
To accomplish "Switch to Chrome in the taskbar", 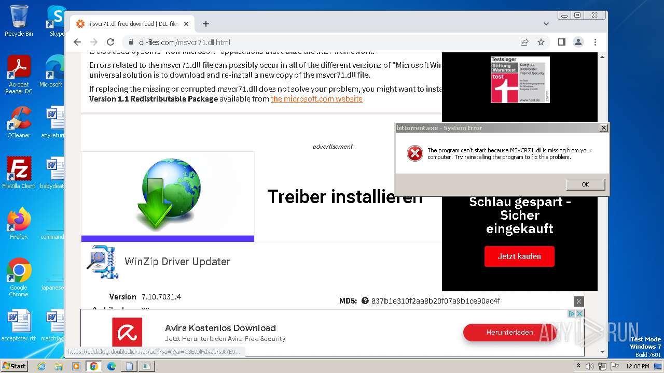I will tap(94, 366).
